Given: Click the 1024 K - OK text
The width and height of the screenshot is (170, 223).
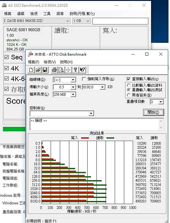Looking at the screenshot, I should (x=16, y=45).
